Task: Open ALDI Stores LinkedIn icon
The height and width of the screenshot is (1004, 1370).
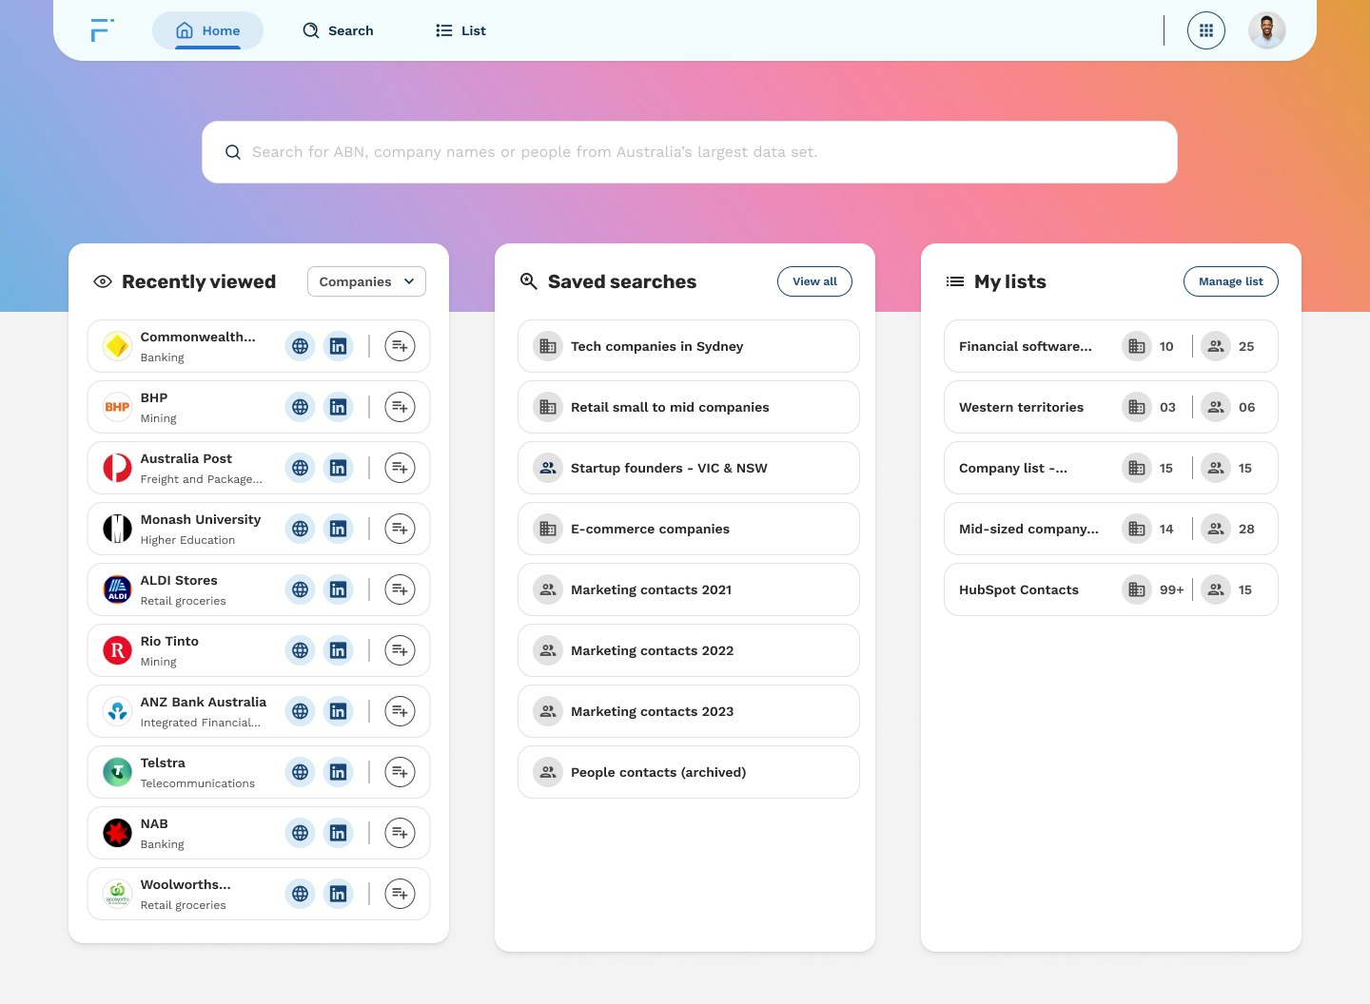Action: (338, 589)
